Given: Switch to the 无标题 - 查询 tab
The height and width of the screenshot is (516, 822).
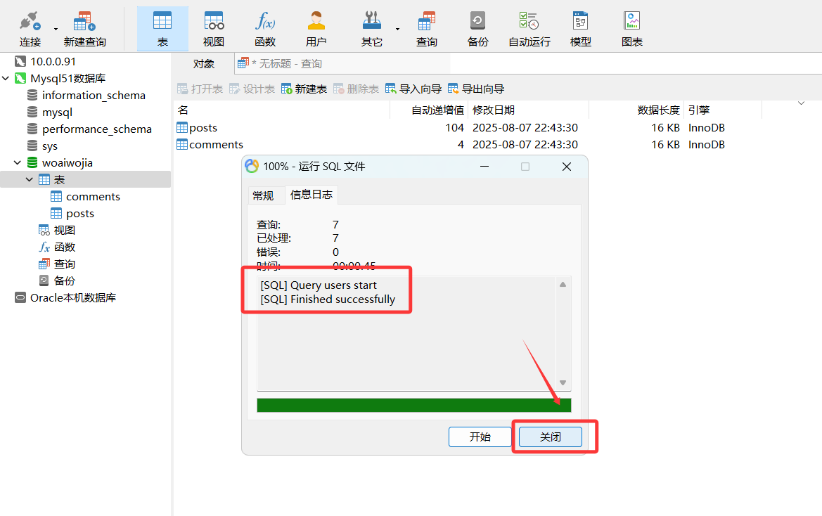Looking at the screenshot, I should (280, 64).
